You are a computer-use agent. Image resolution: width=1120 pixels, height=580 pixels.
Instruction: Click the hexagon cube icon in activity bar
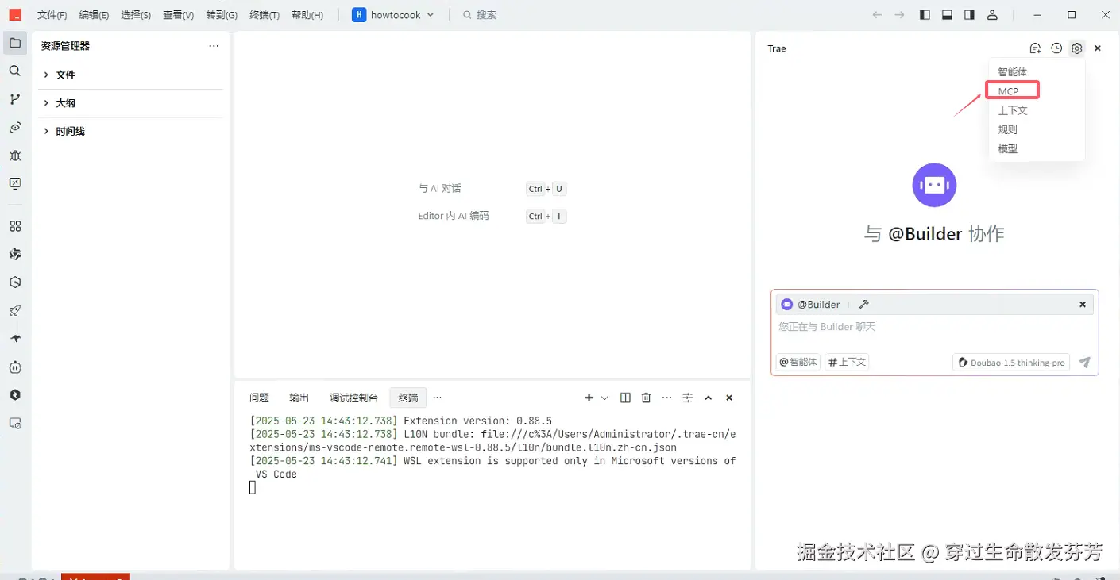[15, 282]
